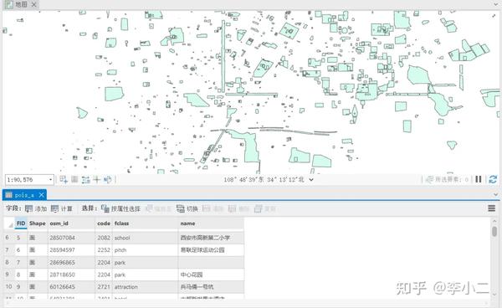Viewport: 502px width, 308px height.
Task: Click the scale value 1:90,576 field
Action: click(27, 180)
